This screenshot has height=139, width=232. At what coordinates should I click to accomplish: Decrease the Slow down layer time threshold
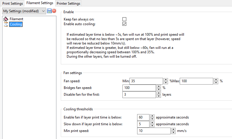[152, 126]
